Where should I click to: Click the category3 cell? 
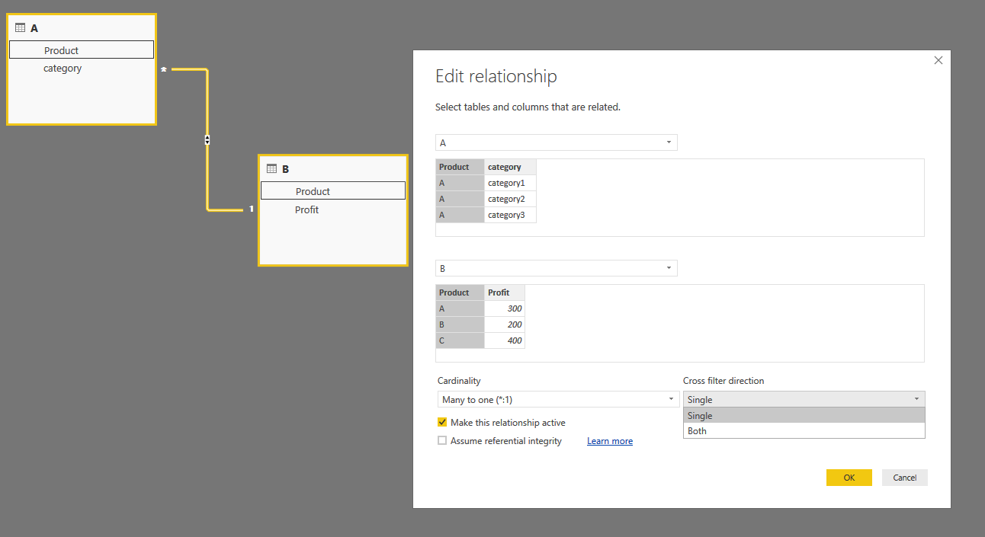point(510,215)
